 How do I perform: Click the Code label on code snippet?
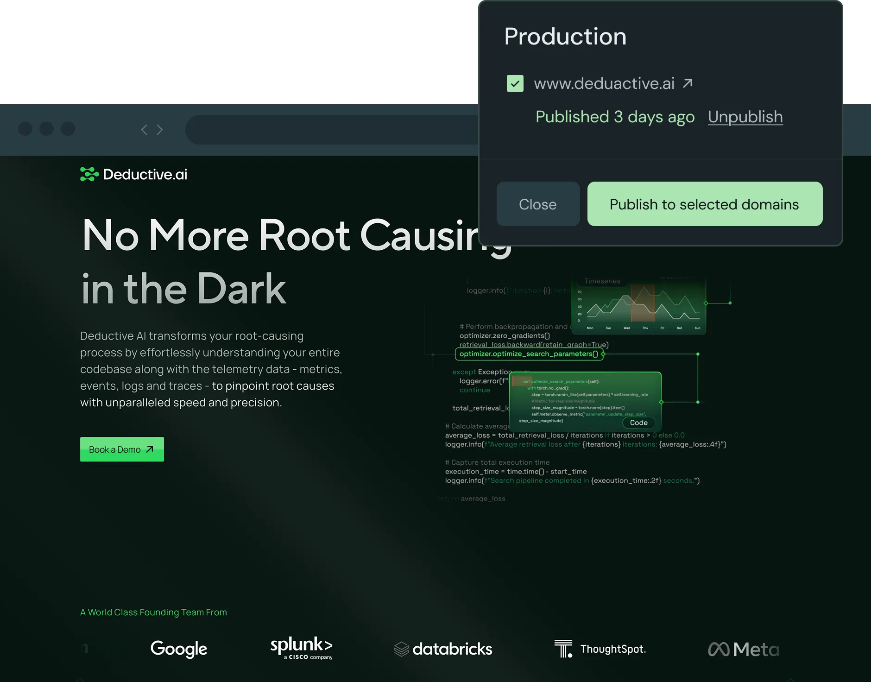pyautogui.click(x=638, y=423)
